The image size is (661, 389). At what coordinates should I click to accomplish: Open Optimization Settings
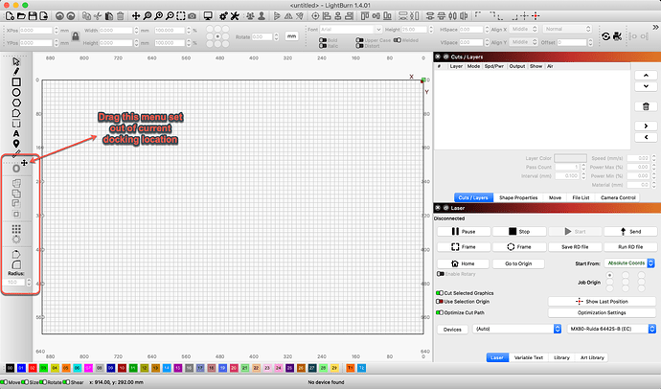pyautogui.click(x=602, y=312)
